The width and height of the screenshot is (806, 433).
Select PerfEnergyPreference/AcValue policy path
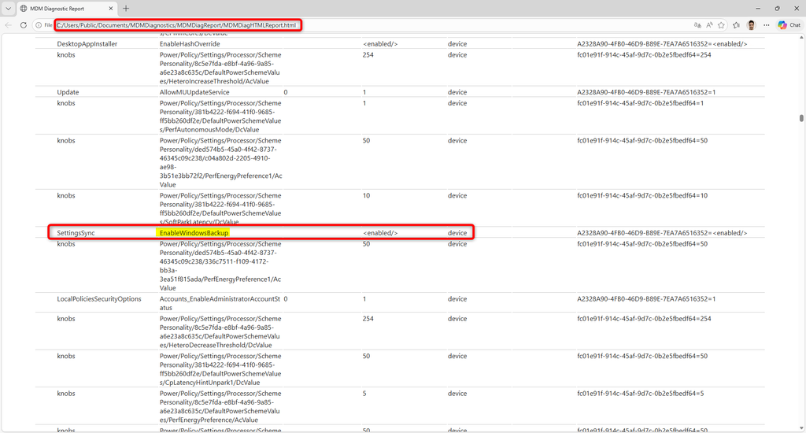coord(220,407)
